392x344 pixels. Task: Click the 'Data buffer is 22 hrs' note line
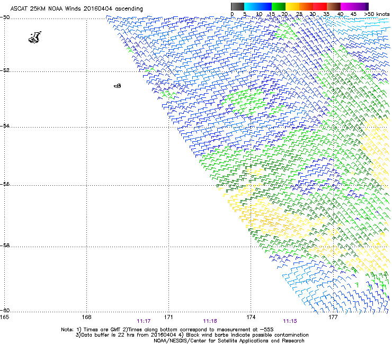192,335
